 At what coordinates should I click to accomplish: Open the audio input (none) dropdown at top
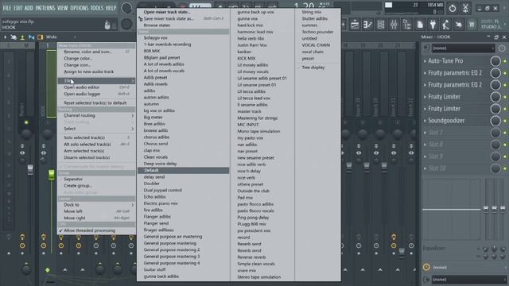coord(463,48)
